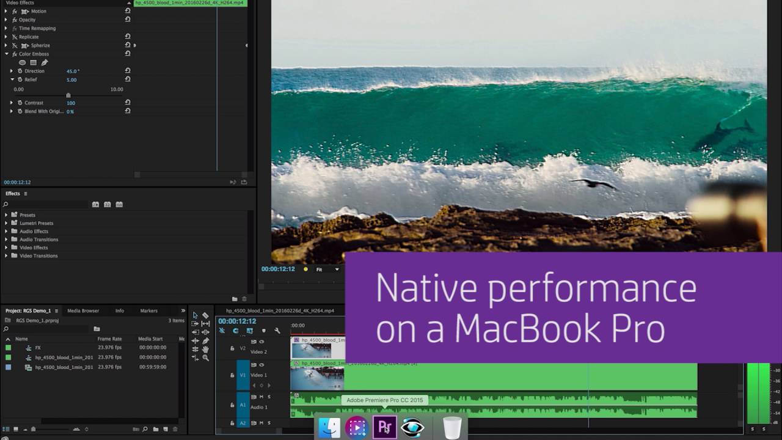
Task: Expand the Motion effect properties
Action: coord(6,11)
